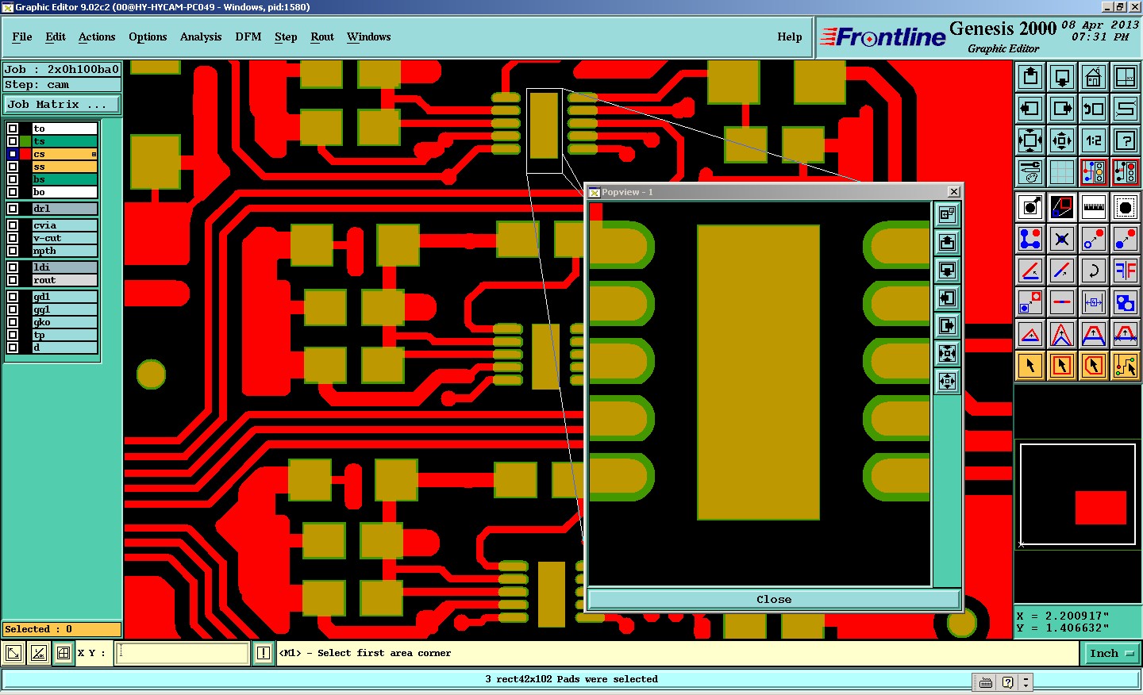The height and width of the screenshot is (695, 1143).
Task: Click the red rectangle in overview navigator
Action: [1101, 508]
